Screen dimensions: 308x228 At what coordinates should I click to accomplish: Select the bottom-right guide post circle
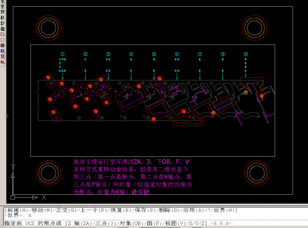point(257,173)
